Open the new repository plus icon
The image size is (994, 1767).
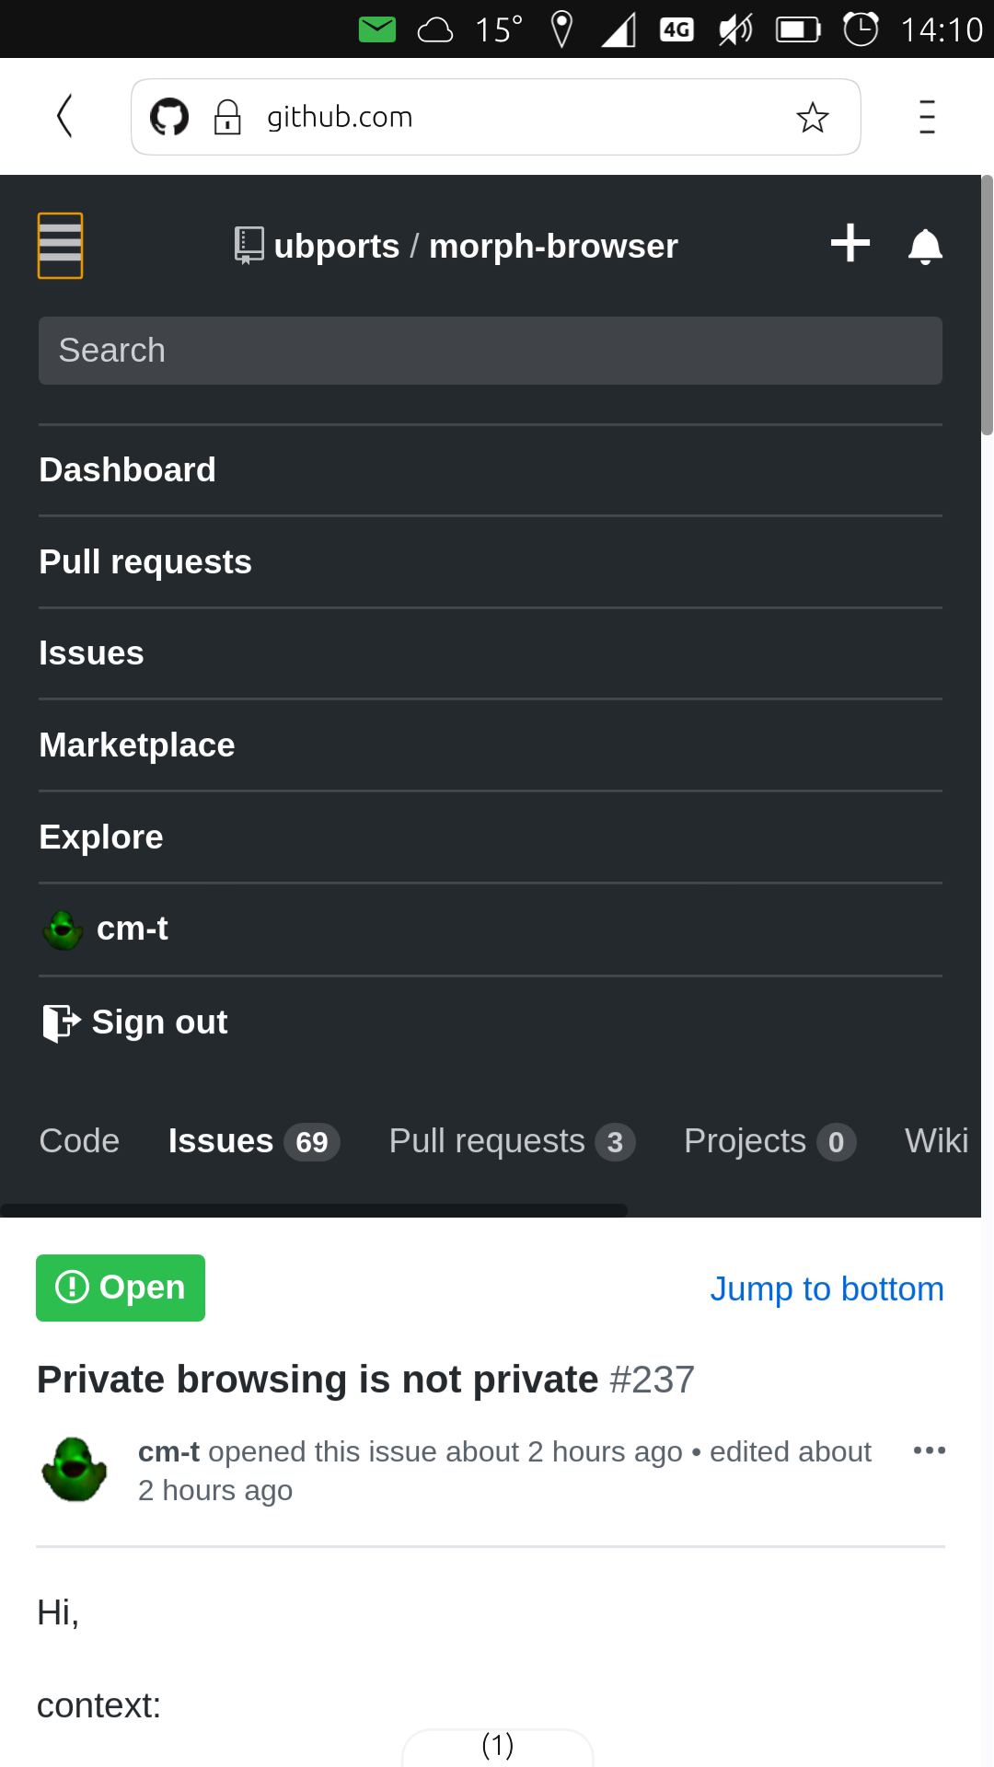[849, 243]
